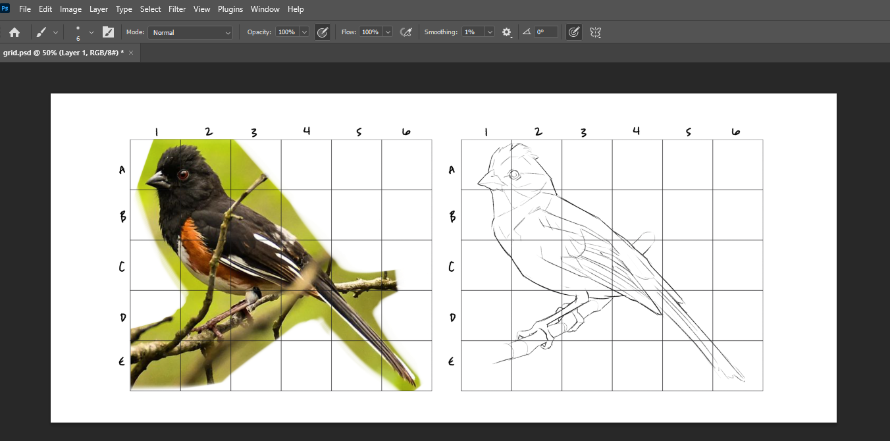This screenshot has width=890, height=441.
Task: Toggle pressure for size button
Action: (574, 32)
